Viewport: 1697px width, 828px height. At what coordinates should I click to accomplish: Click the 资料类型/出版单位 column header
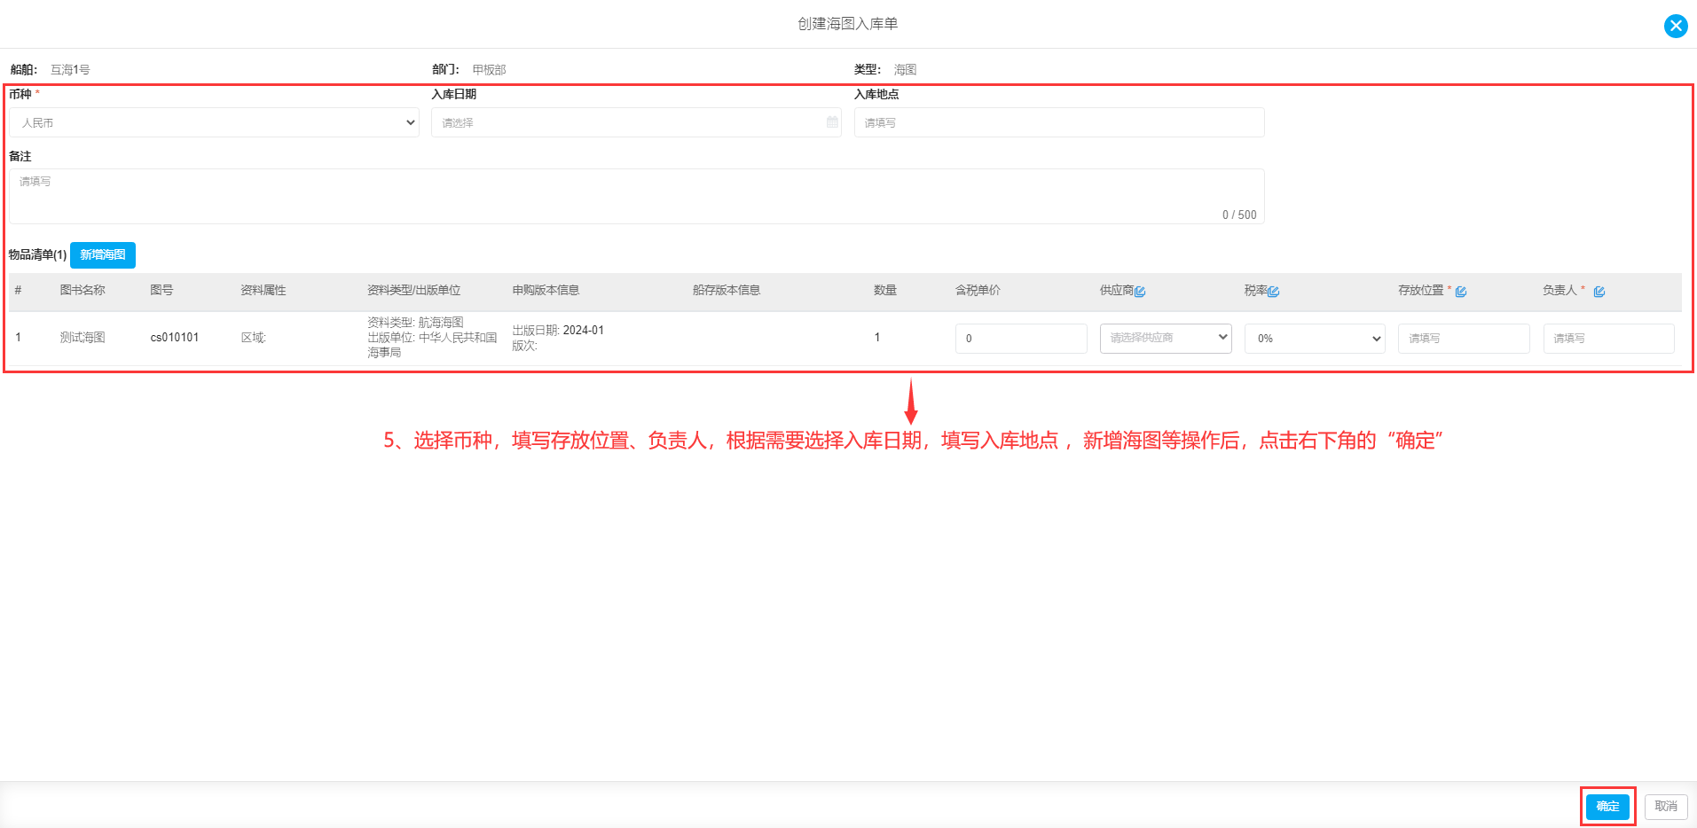414,291
